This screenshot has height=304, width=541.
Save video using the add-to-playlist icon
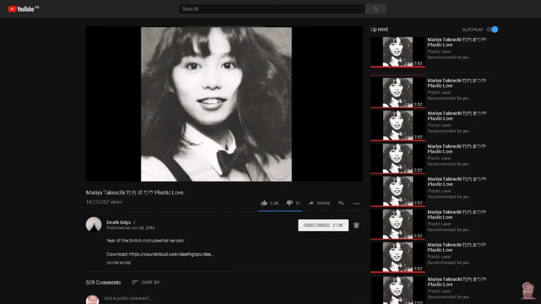341,203
